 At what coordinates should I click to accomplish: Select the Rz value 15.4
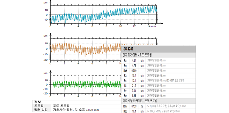(x=134, y=76)
